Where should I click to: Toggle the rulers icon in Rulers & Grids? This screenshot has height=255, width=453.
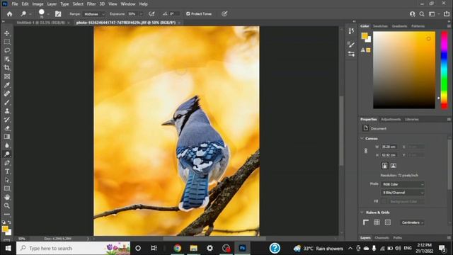pyautogui.click(x=366, y=222)
